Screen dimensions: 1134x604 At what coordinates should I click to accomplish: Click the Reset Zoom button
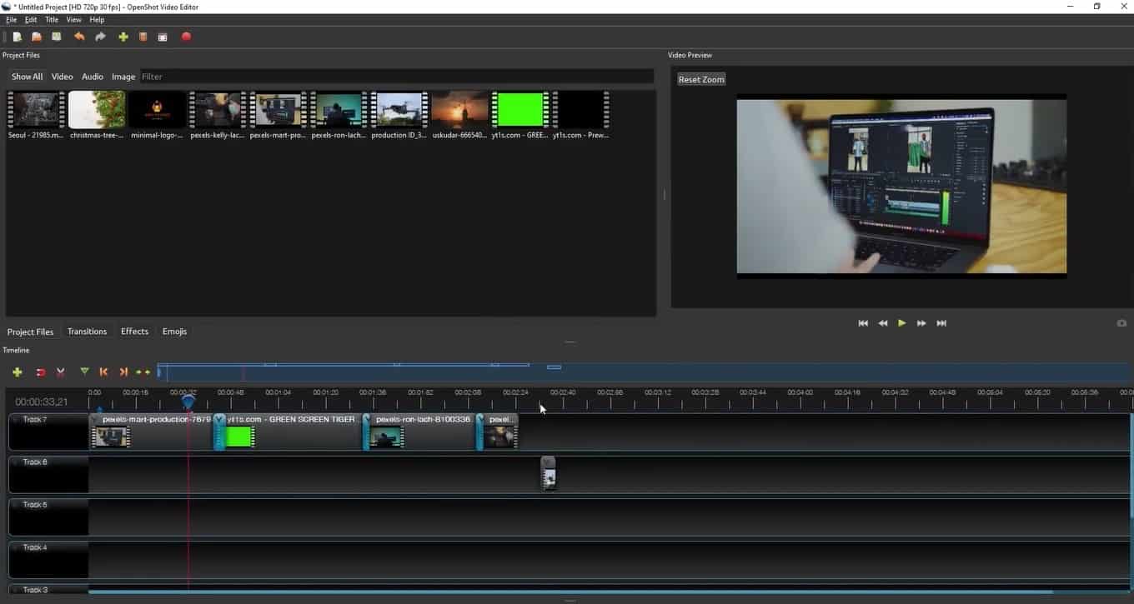[x=701, y=79]
